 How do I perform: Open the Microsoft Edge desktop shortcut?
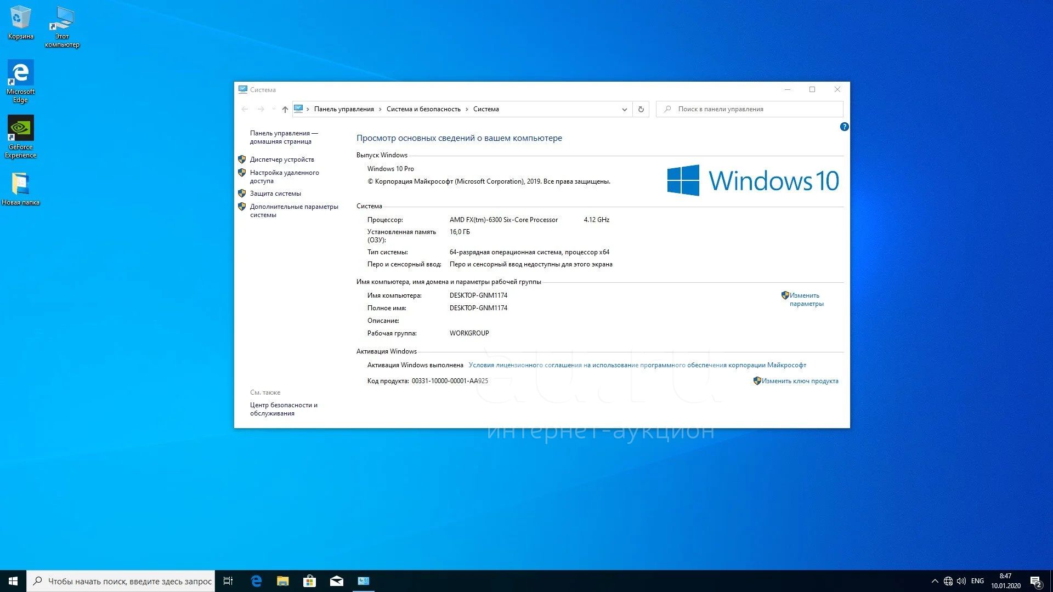click(x=20, y=81)
